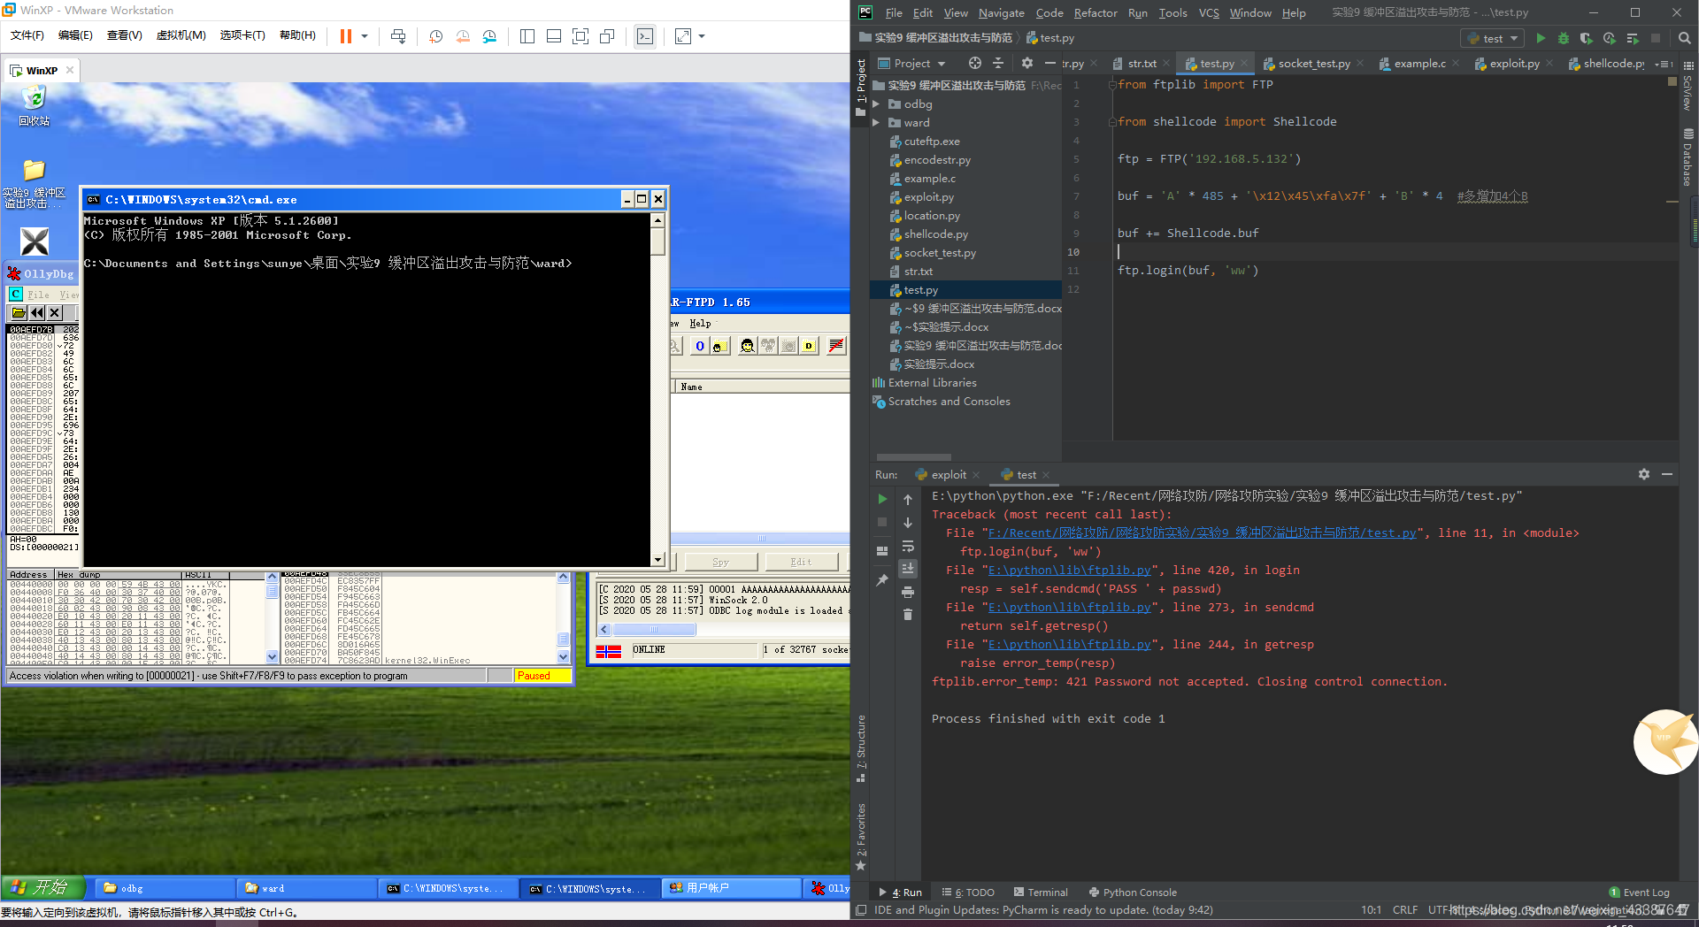Open PyCharm VCS menu
Viewport: 1699px width, 927px height.
pos(1209,12)
